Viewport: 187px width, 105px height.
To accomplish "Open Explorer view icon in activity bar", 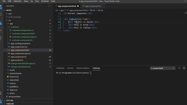I will pos(1,7).
